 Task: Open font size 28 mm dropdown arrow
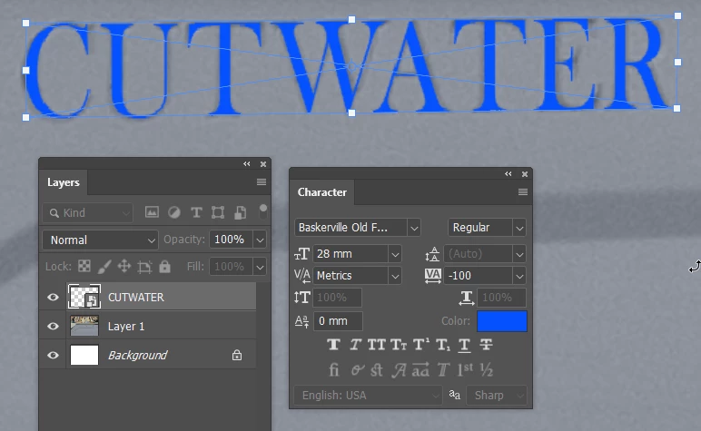click(395, 254)
